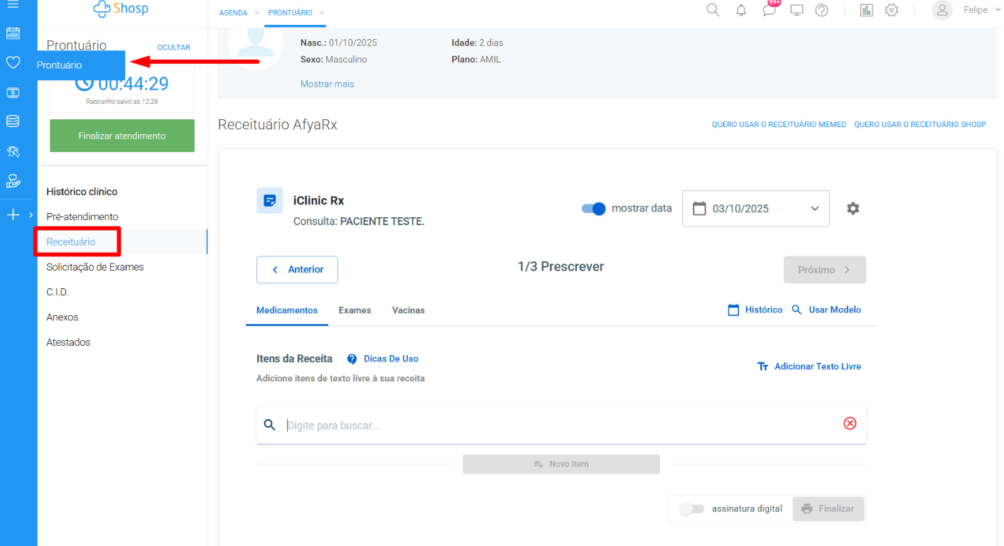The image size is (1004, 546).
Task: Clear search with the red X icon
Action: pos(850,424)
